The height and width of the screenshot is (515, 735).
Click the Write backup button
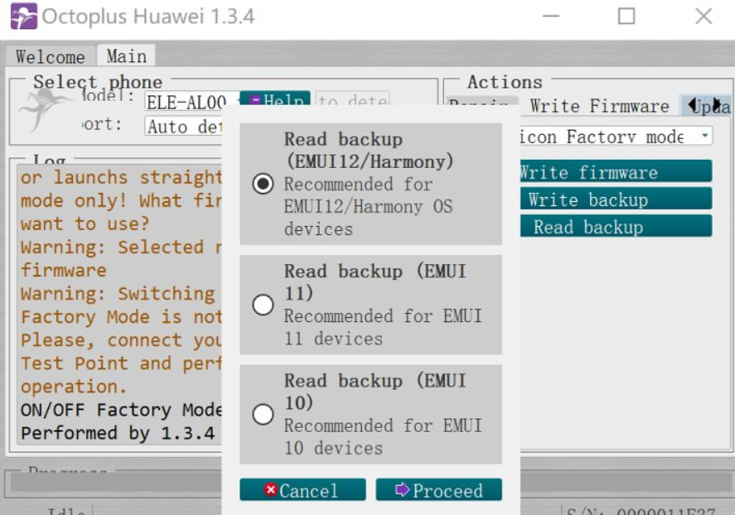[616, 199]
